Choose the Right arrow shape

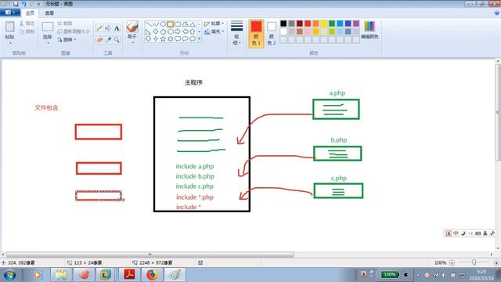178,31
